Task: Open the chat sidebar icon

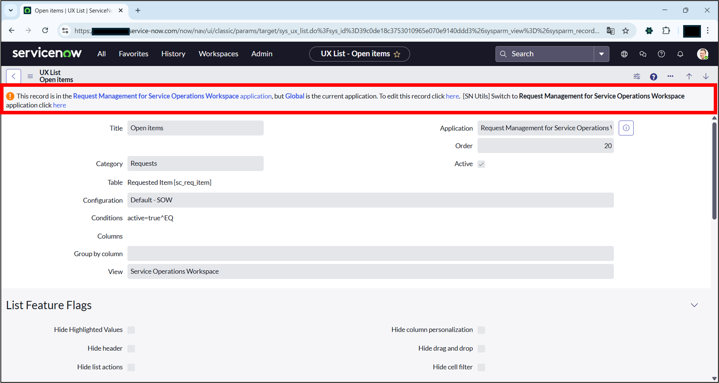Action: [x=643, y=54]
